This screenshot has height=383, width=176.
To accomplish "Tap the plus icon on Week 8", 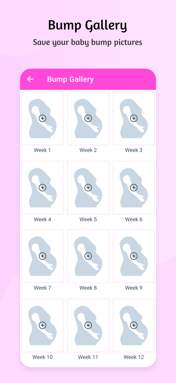I will pyautogui.click(x=88, y=256).
